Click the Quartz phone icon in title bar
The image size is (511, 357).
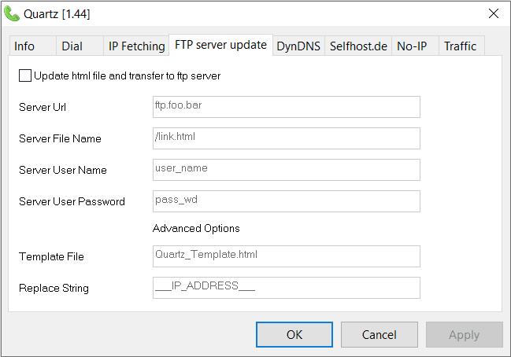click(12, 13)
